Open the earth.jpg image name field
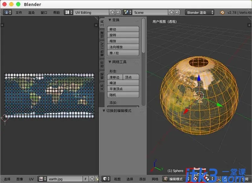 click(65, 179)
